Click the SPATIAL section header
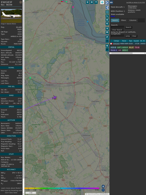Viewport: 146px width, 195px height. coord(11,47)
